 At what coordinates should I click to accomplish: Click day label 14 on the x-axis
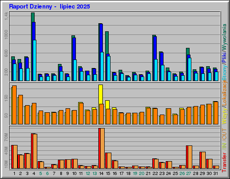(x=101, y=174)
